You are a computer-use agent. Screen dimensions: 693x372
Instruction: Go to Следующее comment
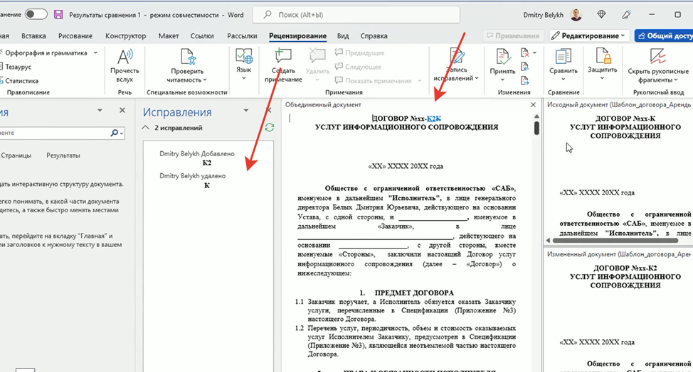(x=358, y=67)
